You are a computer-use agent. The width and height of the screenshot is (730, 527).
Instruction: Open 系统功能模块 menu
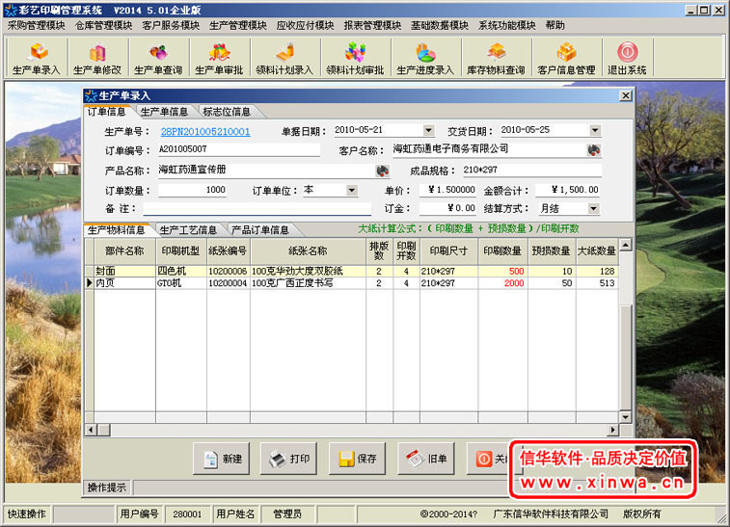tap(506, 26)
